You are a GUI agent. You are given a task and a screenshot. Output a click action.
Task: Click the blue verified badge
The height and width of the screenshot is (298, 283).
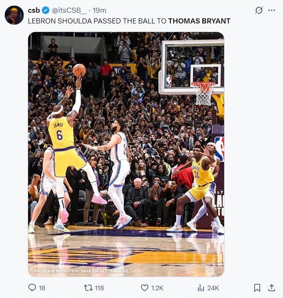(x=46, y=10)
